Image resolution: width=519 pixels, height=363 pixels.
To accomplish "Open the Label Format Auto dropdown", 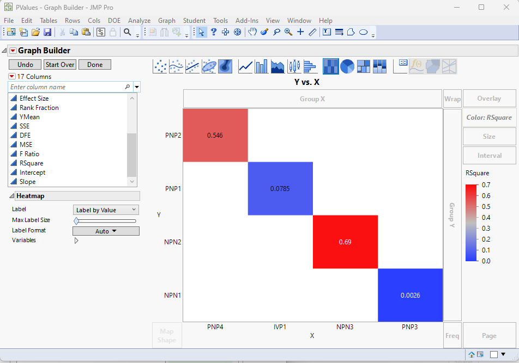I will click(106, 231).
